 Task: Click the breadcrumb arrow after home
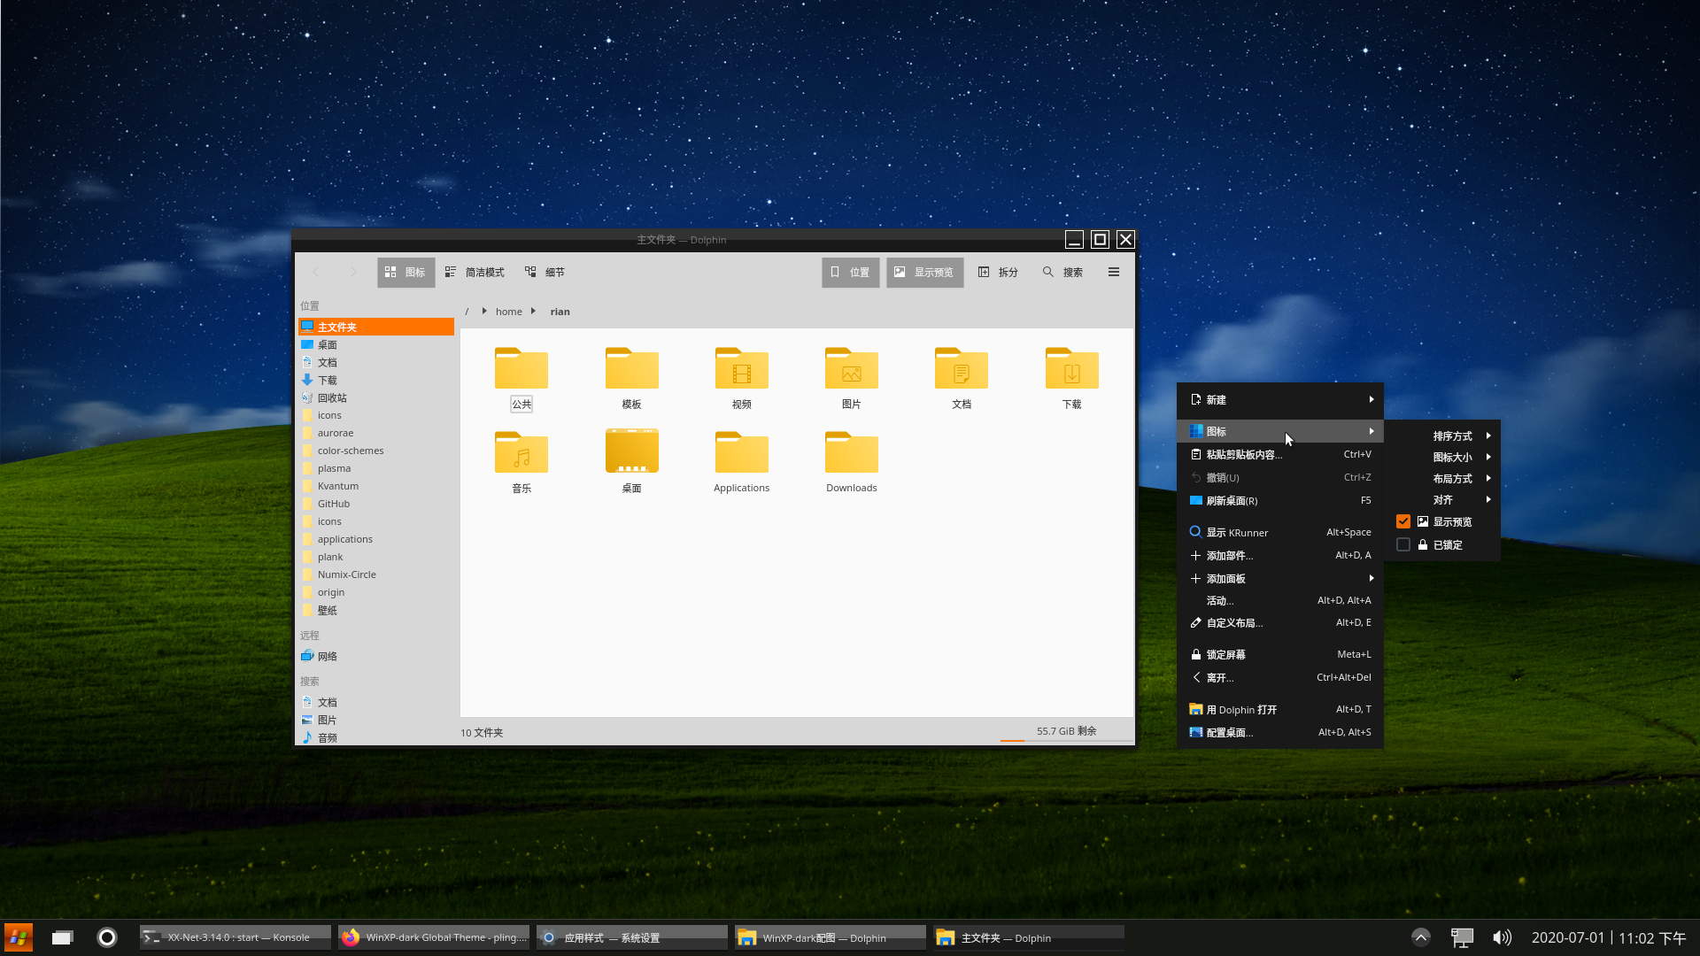point(533,311)
